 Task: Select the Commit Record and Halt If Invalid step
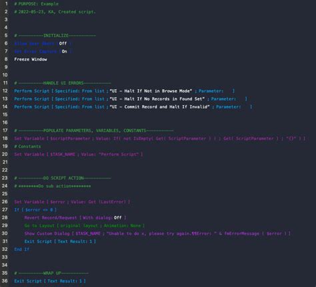pyautogui.click(x=133, y=107)
